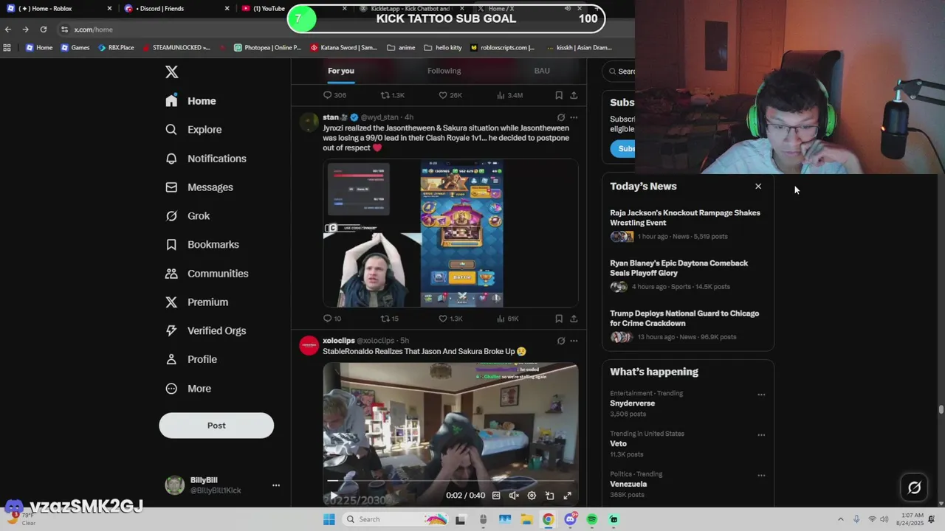Click the X search field
This screenshot has width=945, height=531.
click(619, 72)
